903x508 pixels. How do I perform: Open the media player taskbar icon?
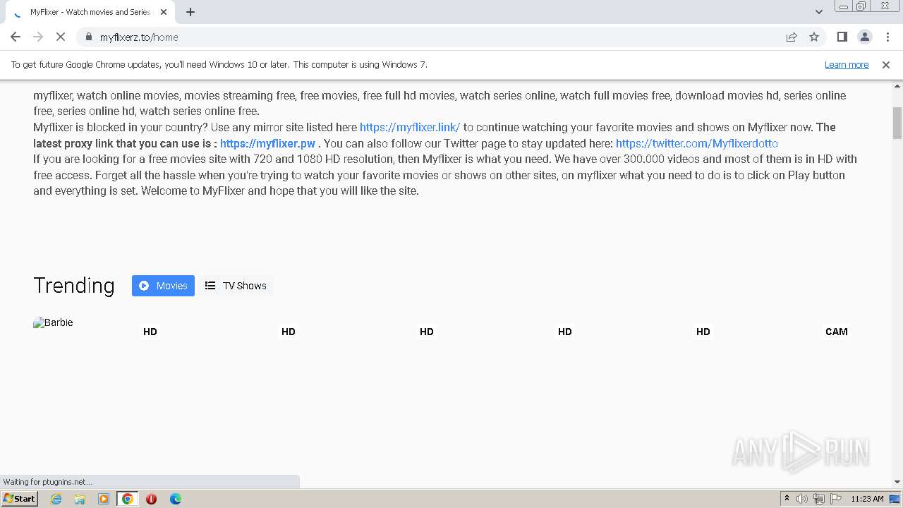pyautogui.click(x=104, y=499)
